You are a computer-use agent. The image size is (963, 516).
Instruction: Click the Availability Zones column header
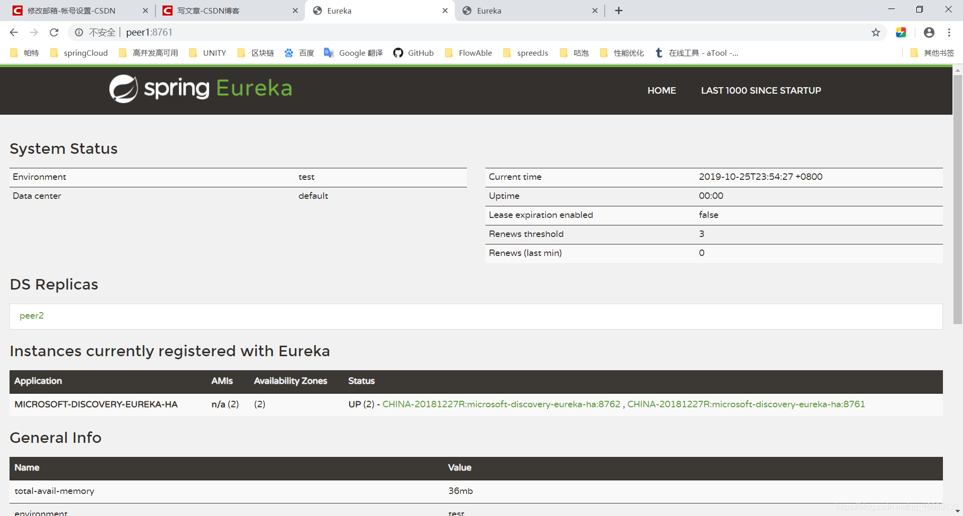coord(290,381)
